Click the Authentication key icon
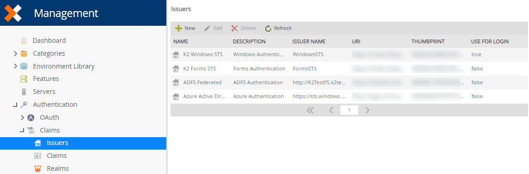Image resolution: width=529 pixels, height=174 pixels. (x=24, y=105)
